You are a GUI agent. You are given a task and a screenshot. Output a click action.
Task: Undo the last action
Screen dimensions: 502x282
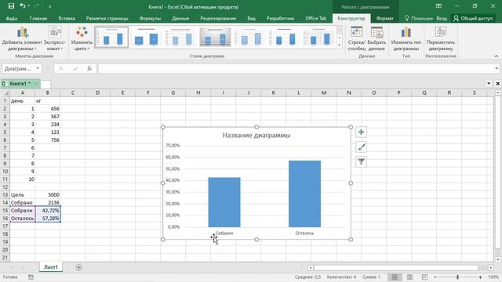23,6
